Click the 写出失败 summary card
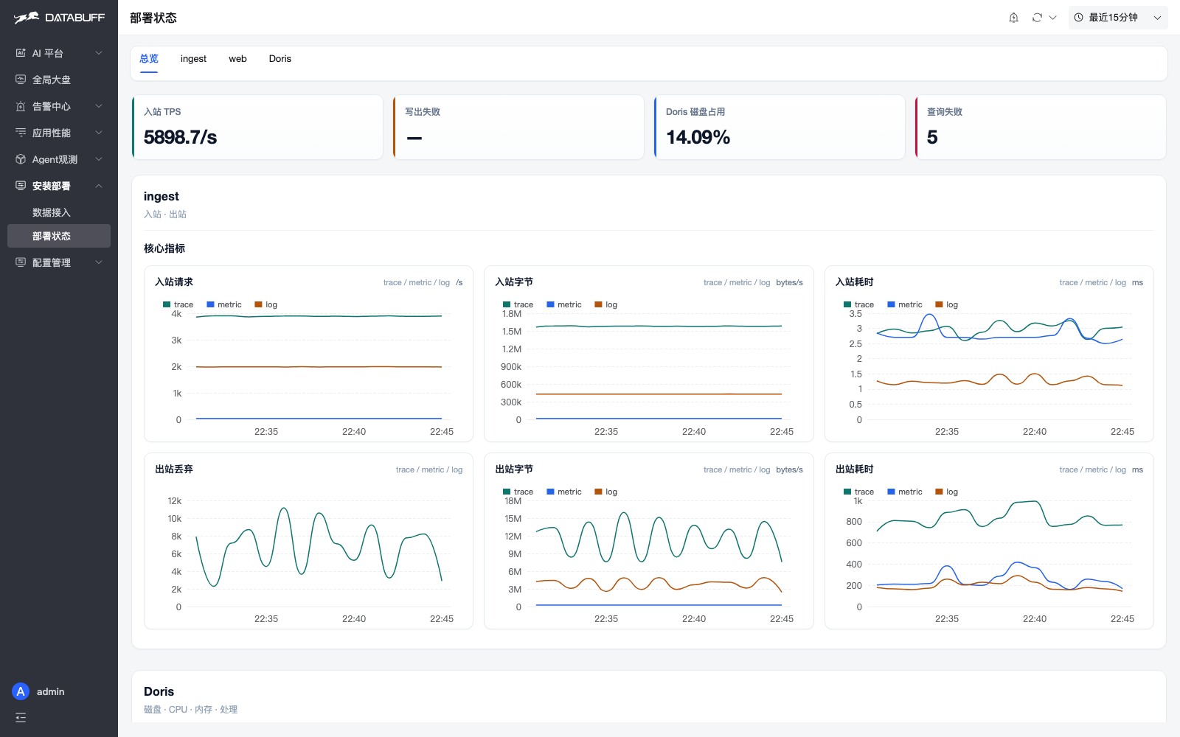1180x737 pixels. (x=518, y=127)
